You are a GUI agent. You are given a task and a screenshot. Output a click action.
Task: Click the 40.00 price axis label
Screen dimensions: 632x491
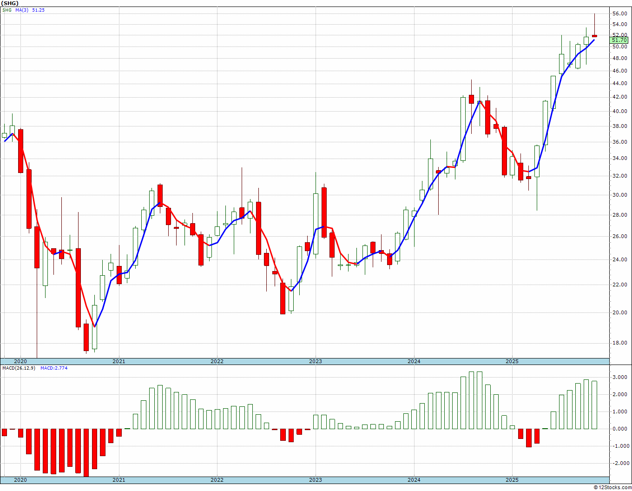click(619, 111)
